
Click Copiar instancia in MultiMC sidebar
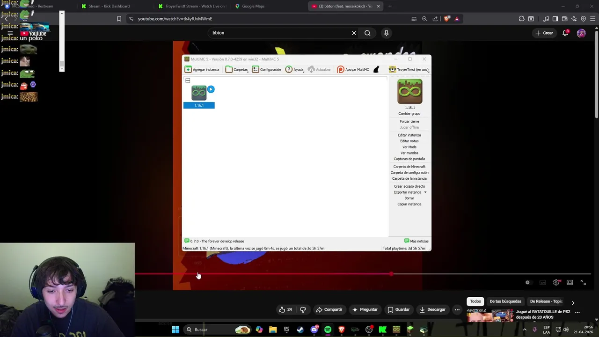409,204
